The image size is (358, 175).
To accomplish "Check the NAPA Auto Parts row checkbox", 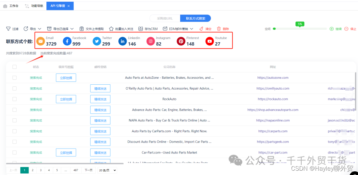I will 15,120.
